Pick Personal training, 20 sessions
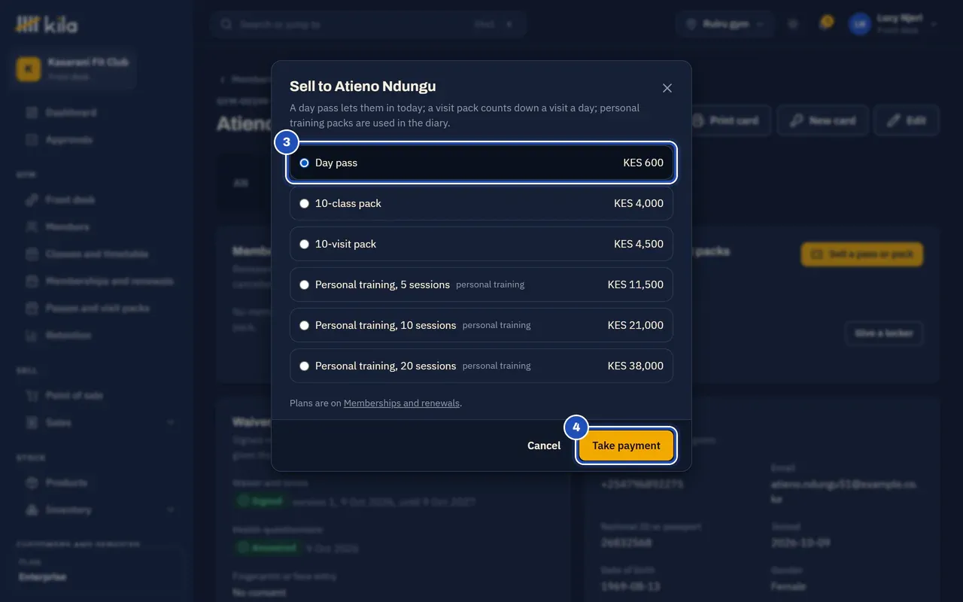Viewport: 963px width, 602px height. [x=481, y=366]
